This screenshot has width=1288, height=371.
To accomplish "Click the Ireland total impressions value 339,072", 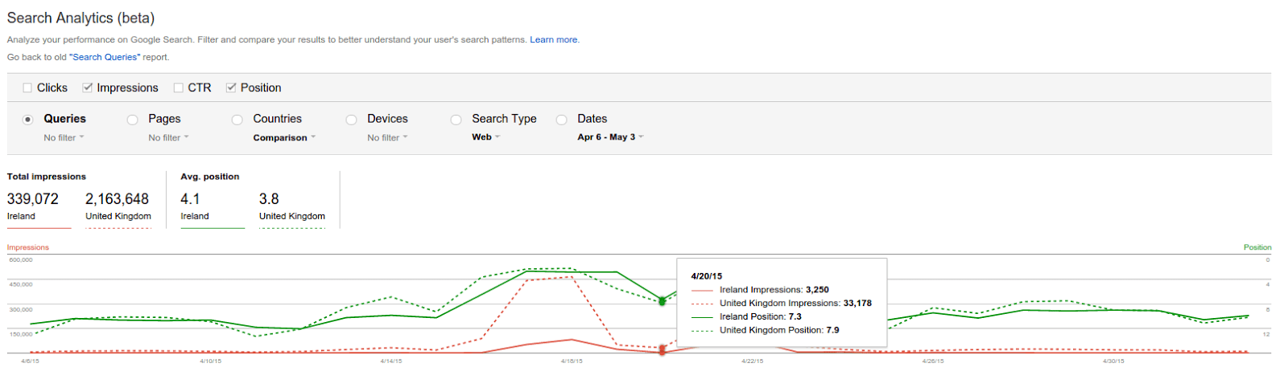I will (33, 199).
